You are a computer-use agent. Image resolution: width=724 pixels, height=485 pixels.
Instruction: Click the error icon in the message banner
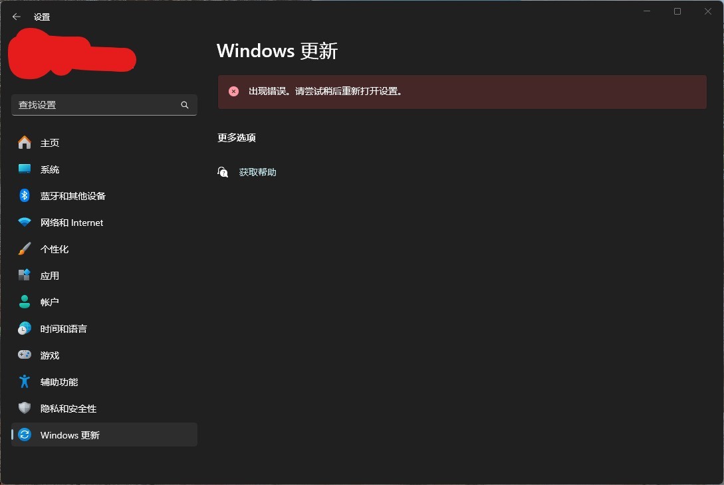point(233,91)
